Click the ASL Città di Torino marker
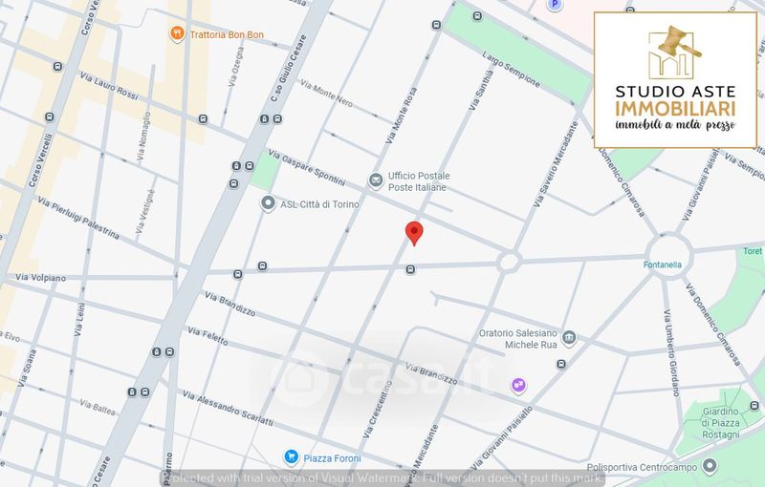 coord(268,203)
